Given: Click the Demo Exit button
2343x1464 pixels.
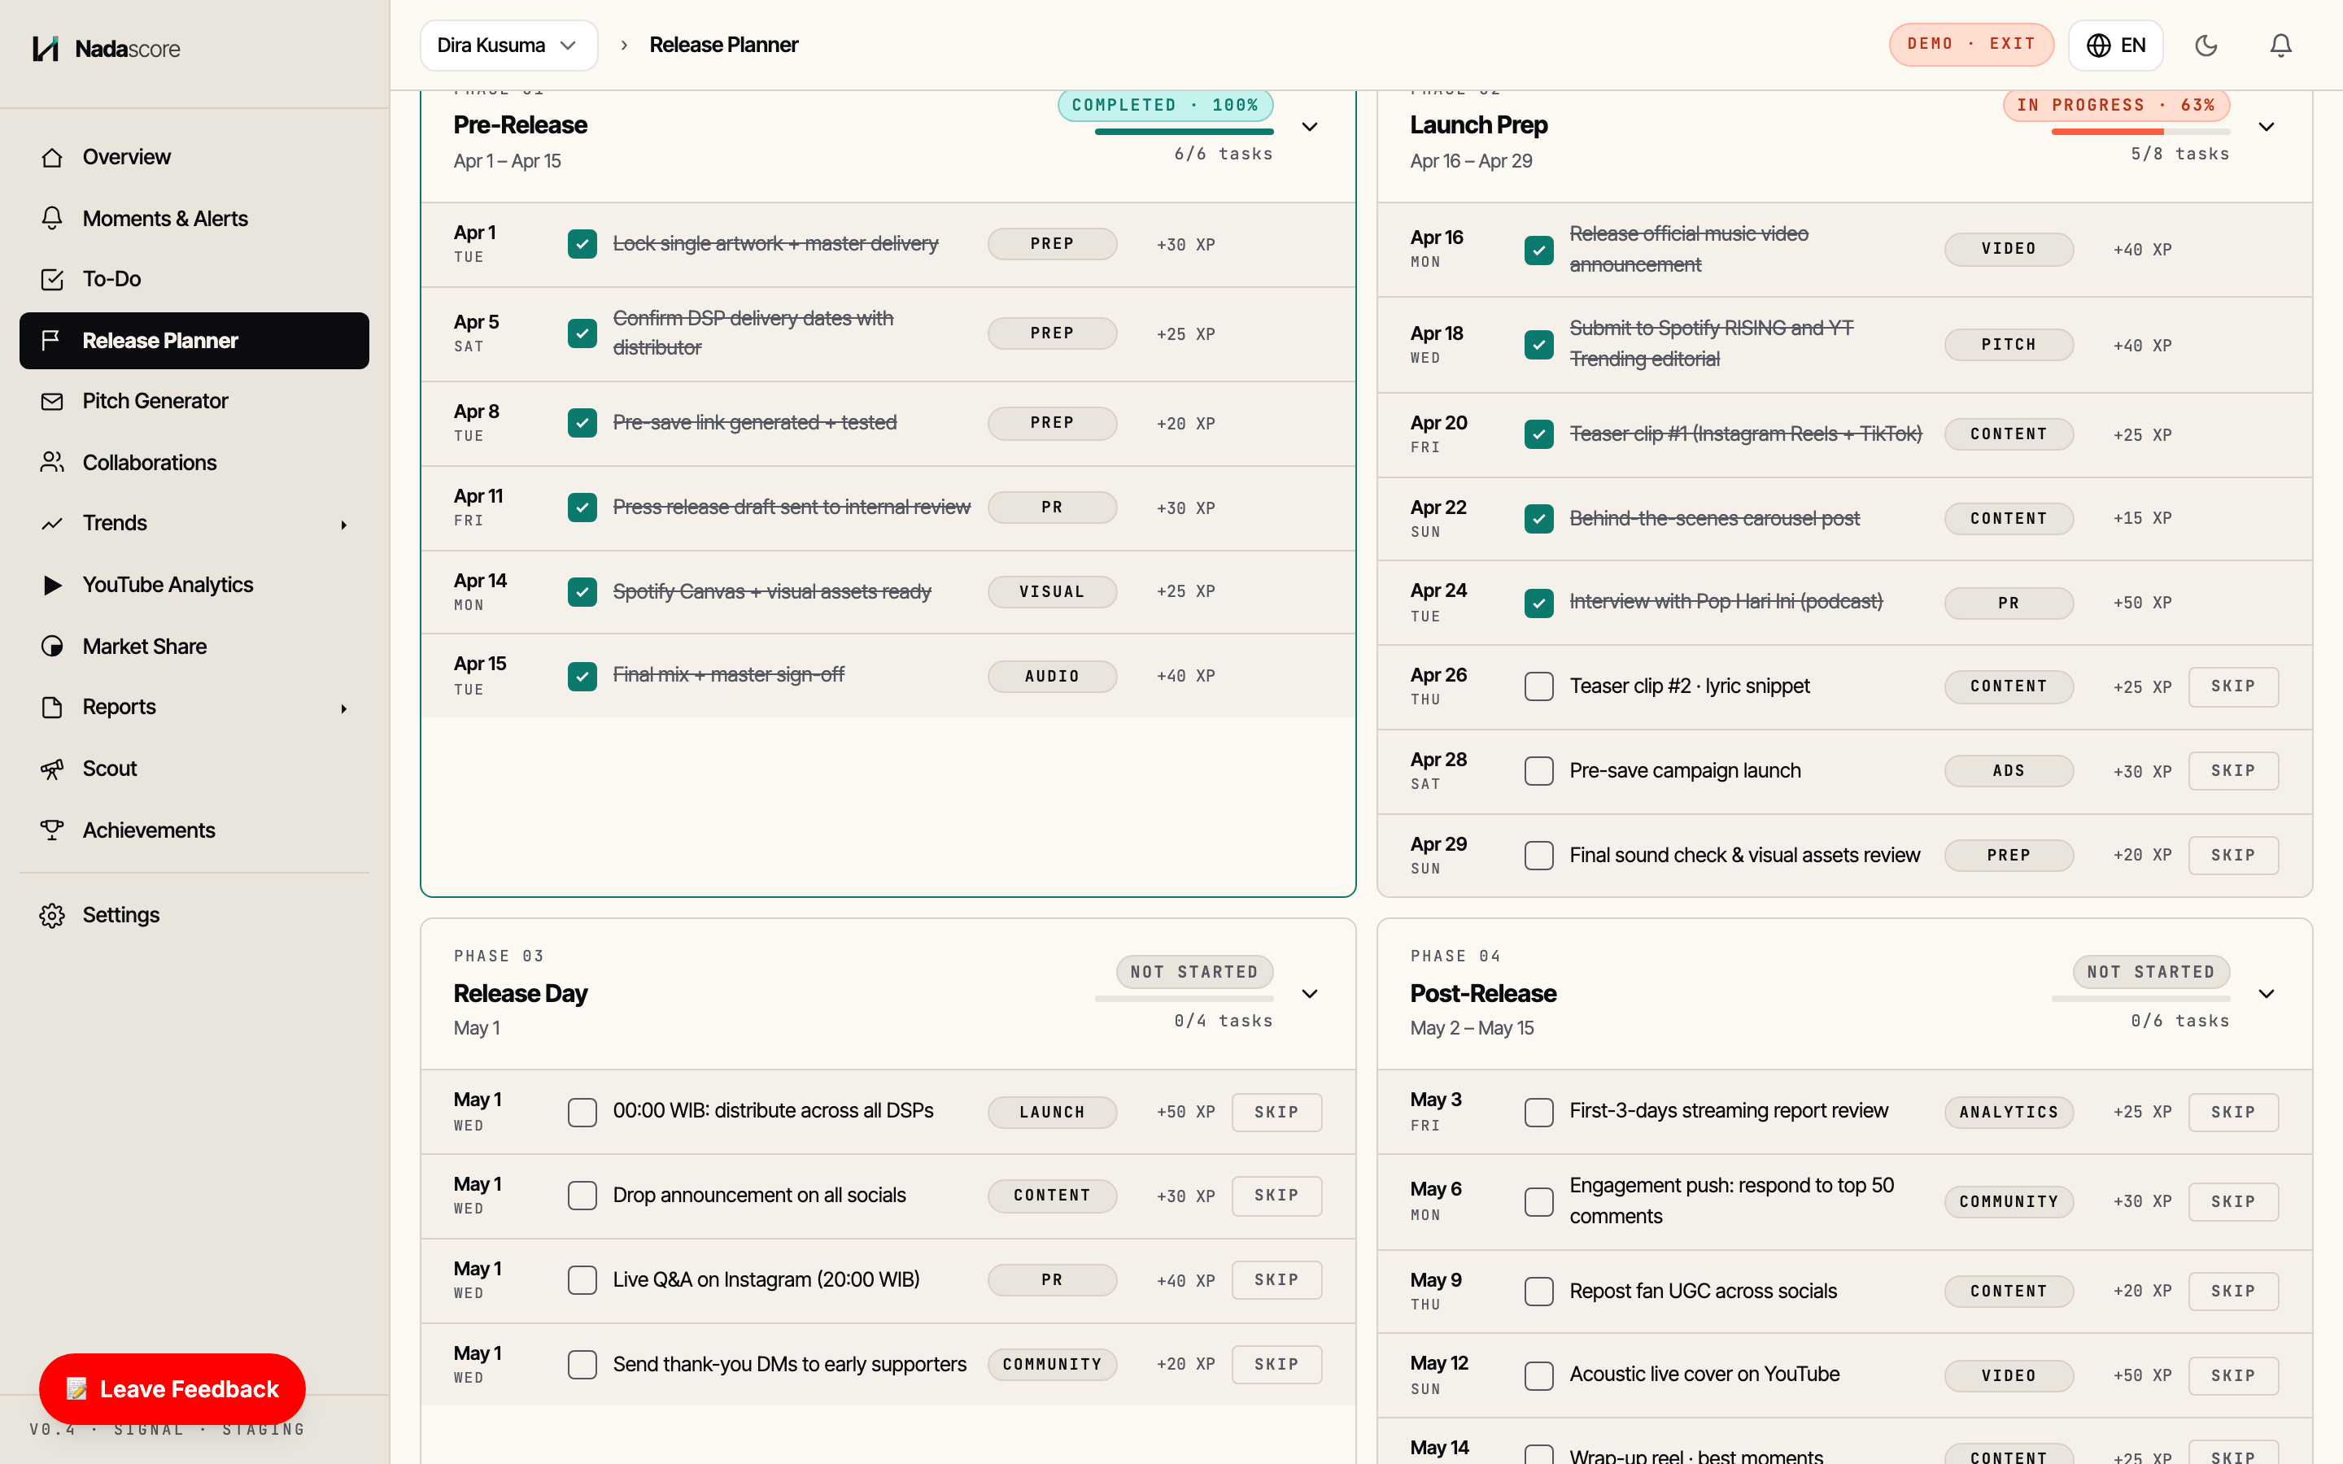Looking at the screenshot, I should pyautogui.click(x=1971, y=45).
